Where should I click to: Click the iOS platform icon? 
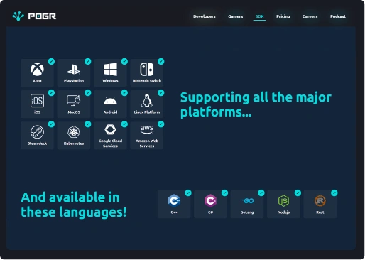pos(37,100)
